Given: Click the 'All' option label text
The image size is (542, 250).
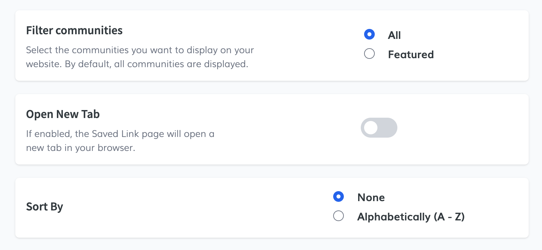Looking at the screenshot, I should pos(394,35).
